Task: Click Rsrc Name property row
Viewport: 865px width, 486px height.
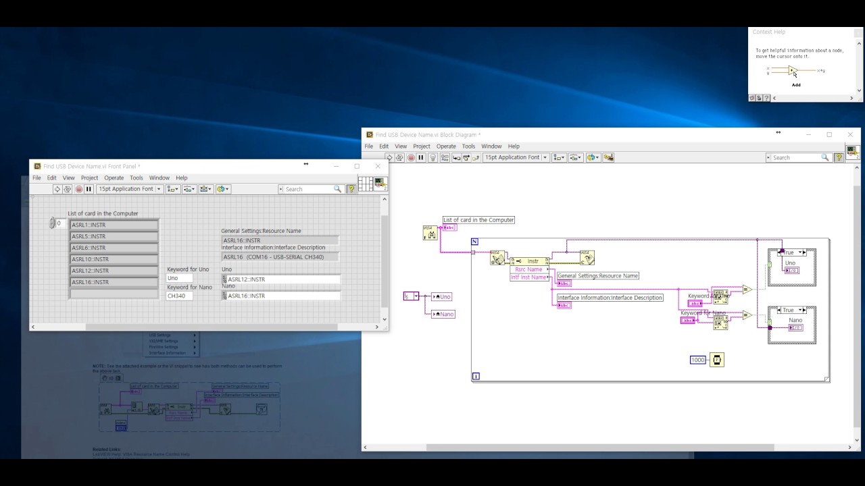Action: [529, 269]
